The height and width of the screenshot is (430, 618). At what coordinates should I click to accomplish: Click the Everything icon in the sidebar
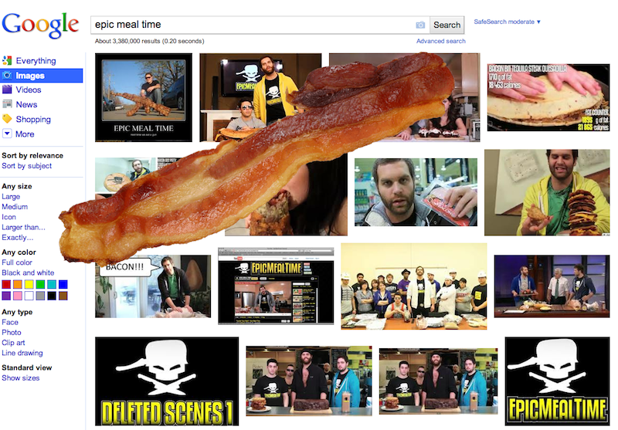tap(7, 61)
